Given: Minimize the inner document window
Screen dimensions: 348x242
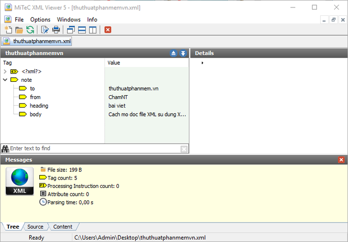Looking at the screenshot, I should pyautogui.click(x=324, y=20).
